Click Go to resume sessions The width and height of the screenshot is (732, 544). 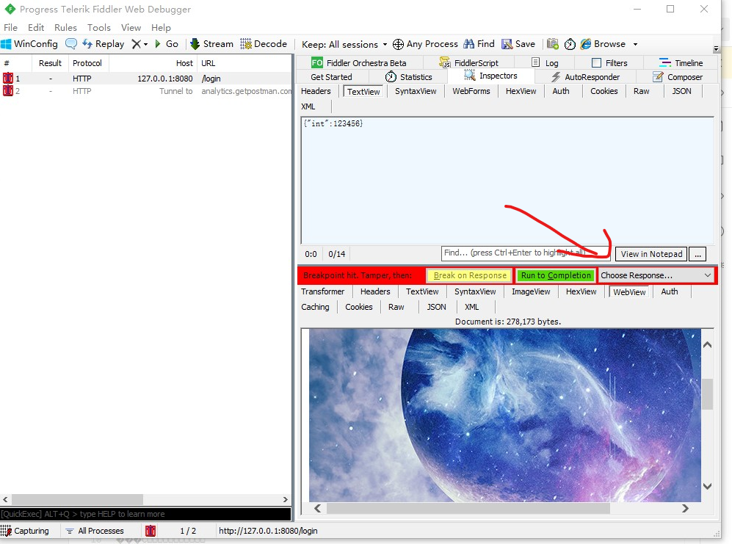click(x=167, y=44)
